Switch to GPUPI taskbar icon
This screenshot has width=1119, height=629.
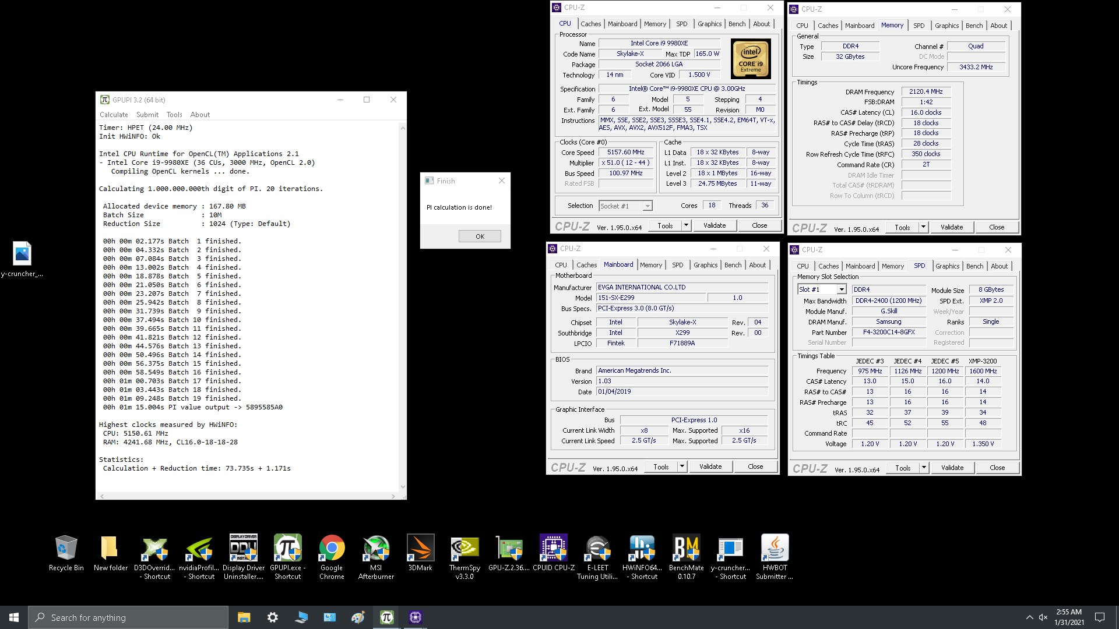point(387,617)
